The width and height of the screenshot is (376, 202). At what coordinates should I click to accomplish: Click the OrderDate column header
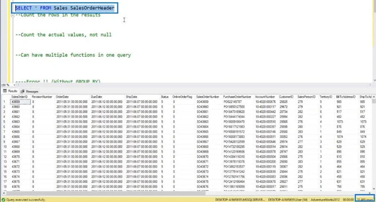pyautogui.click(x=62, y=97)
